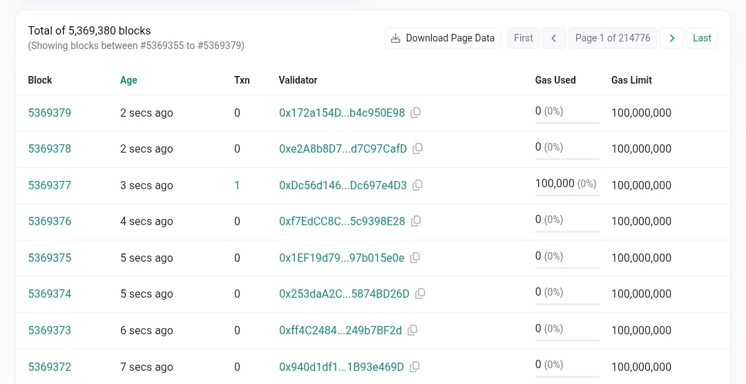
Task: Copy validator address 0x940d1df1...1B93e469D
Action: 414,367
